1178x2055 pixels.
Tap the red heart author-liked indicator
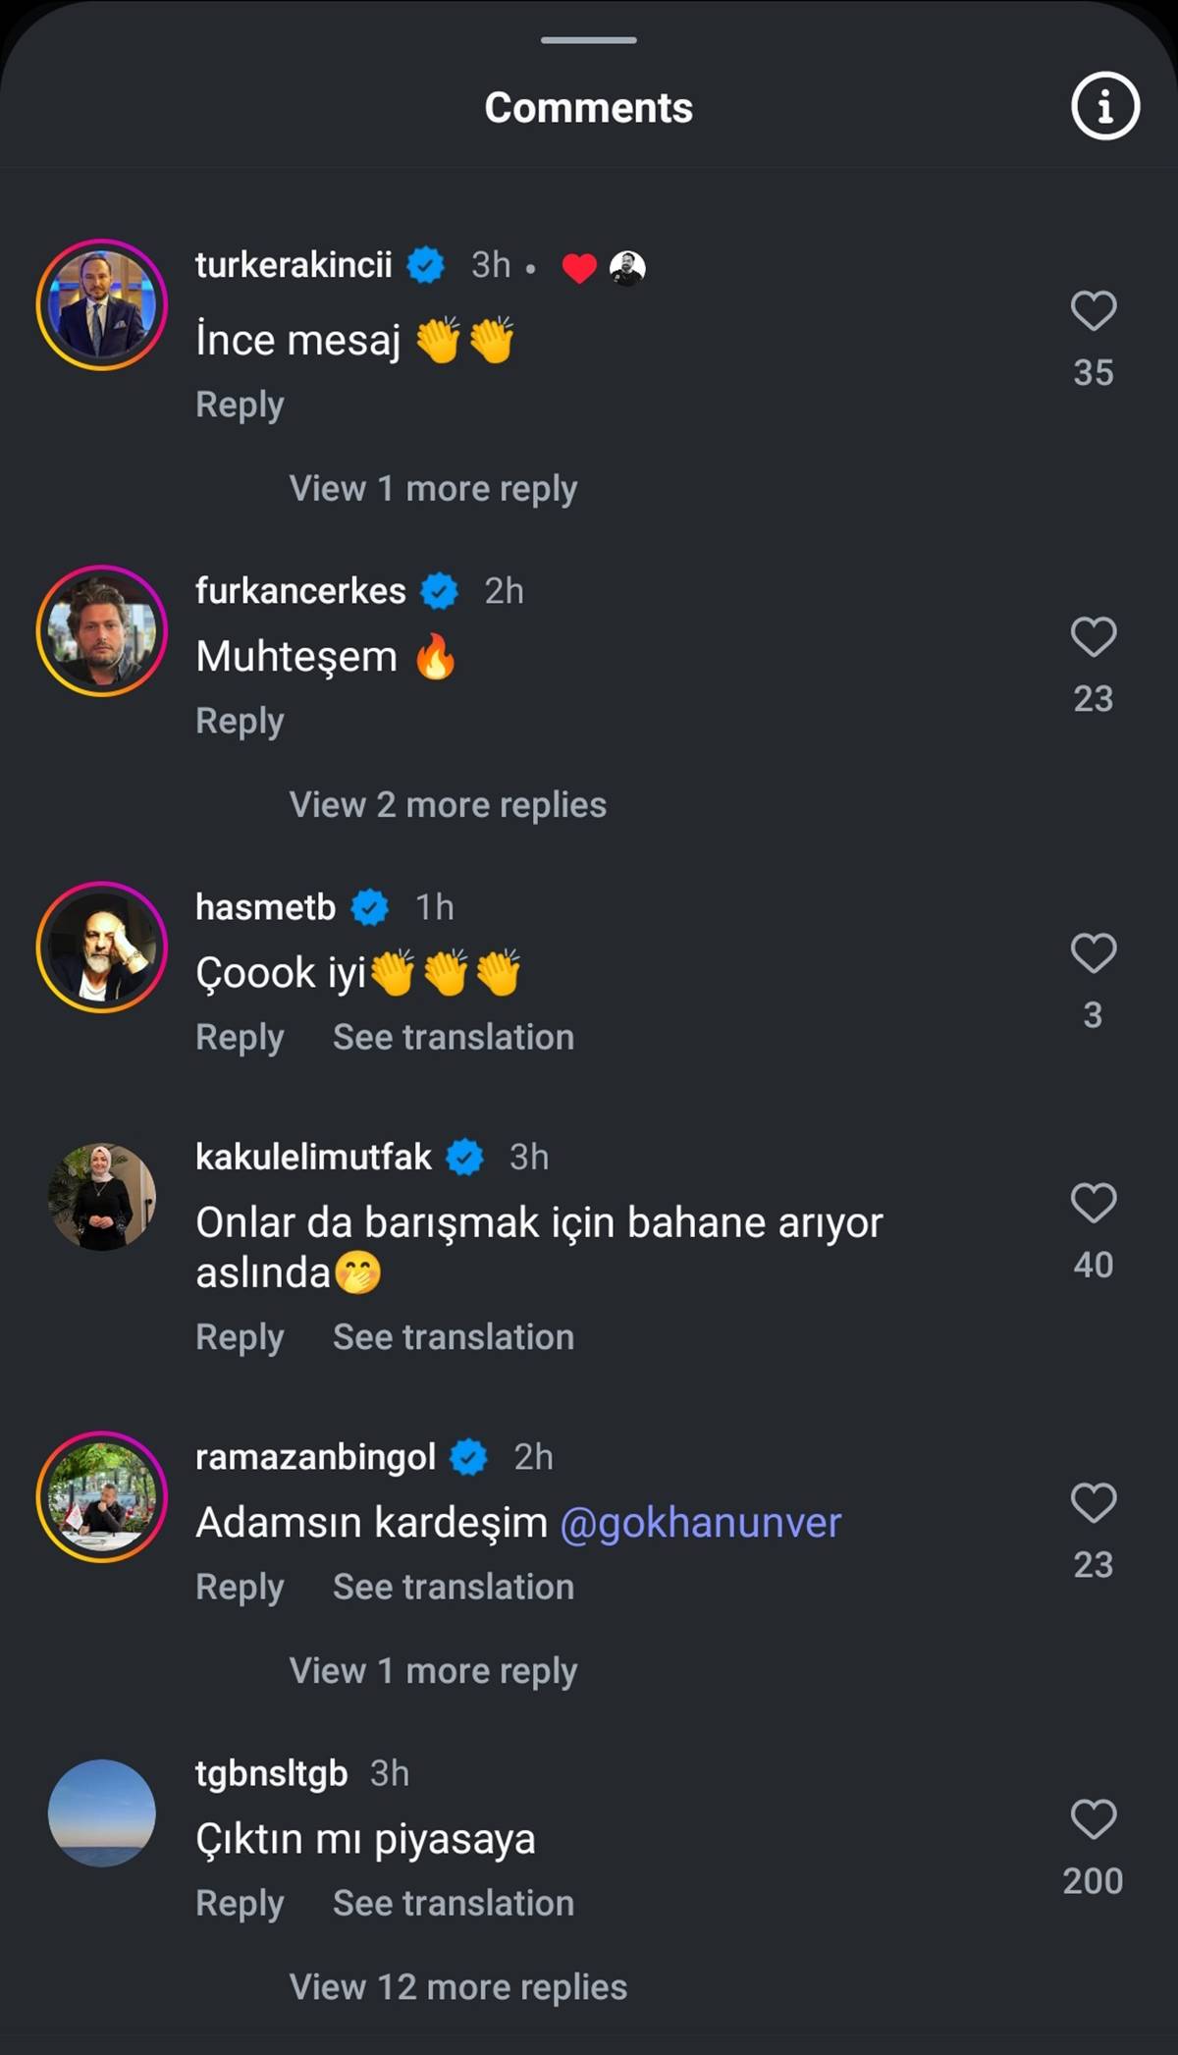579,266
